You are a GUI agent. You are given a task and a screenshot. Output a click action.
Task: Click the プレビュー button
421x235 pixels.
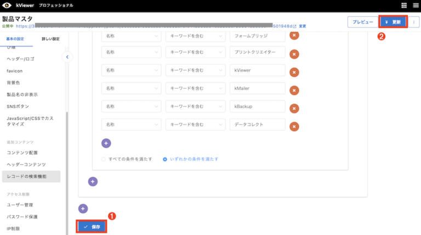[362, 23]
